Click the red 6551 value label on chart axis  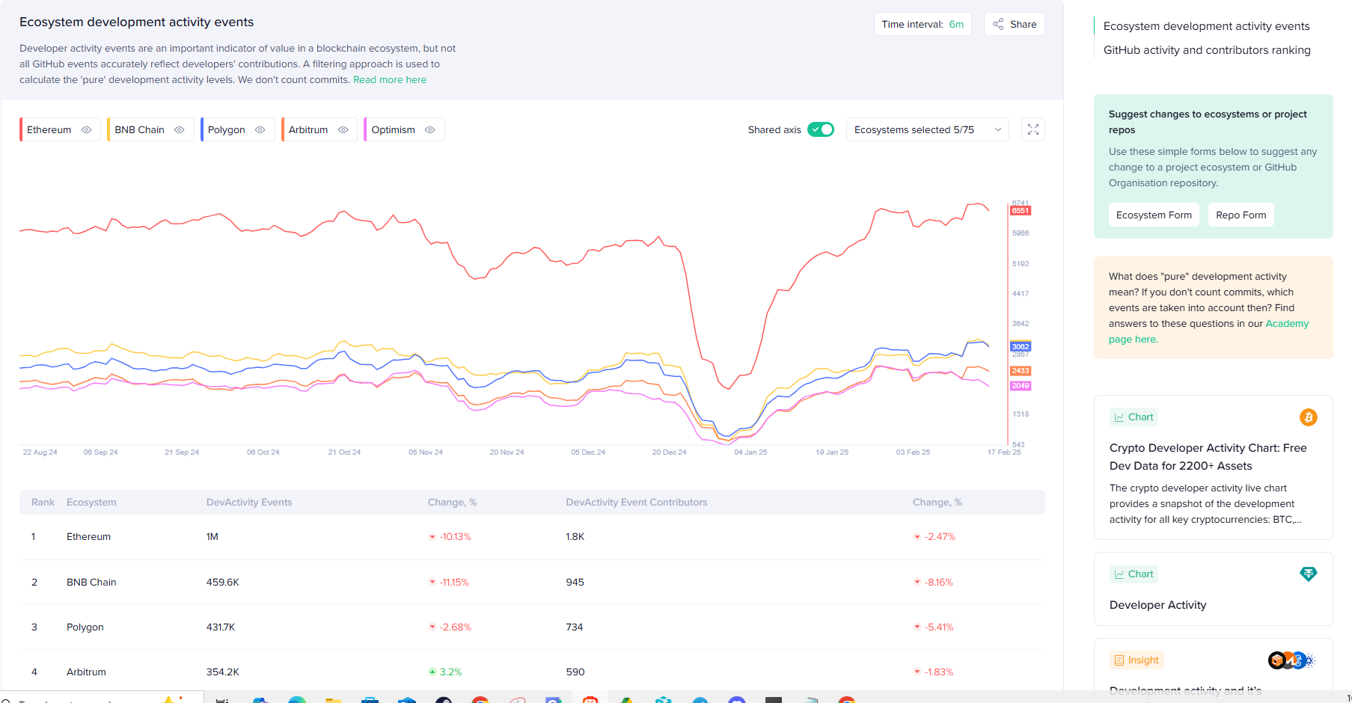tap(1021, 211)
